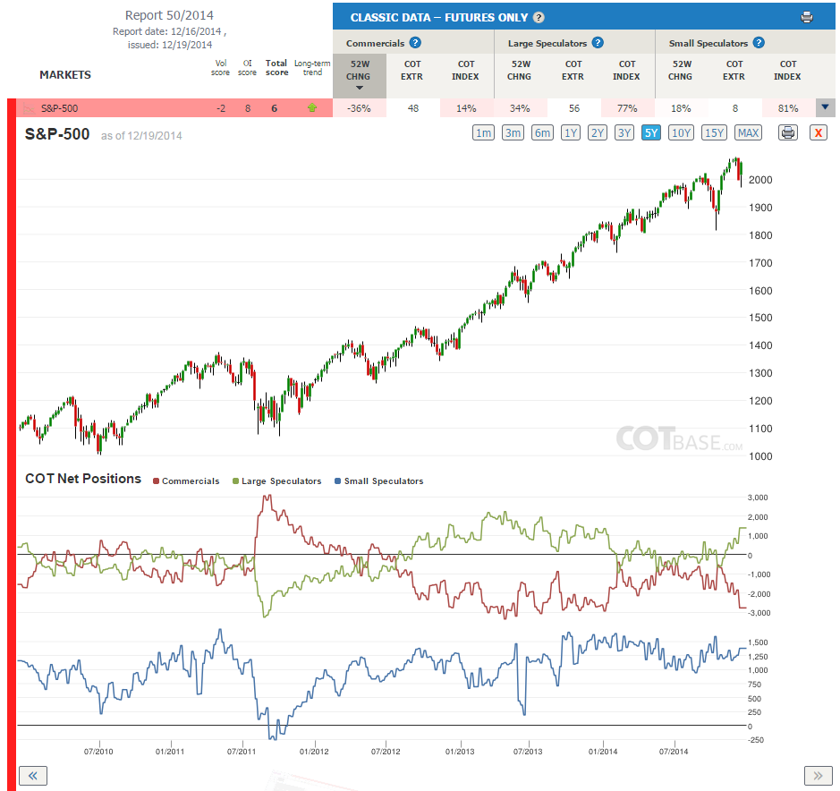The image size is (840, 791).
Task: Sort by Small Speculators COT EXTR column
Action: click(x=734, y=70)
